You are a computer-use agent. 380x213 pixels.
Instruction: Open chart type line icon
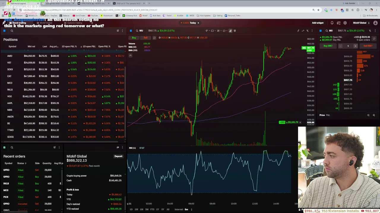(x=303, y=31)
